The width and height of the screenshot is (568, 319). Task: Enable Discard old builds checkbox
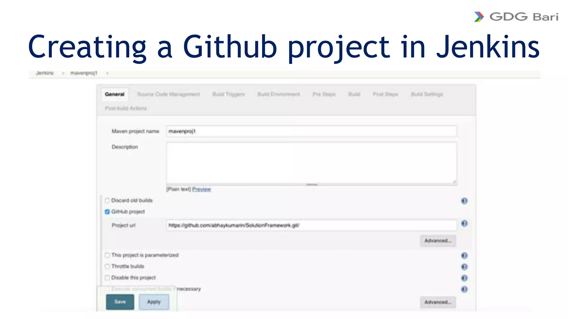click(107, 200)
